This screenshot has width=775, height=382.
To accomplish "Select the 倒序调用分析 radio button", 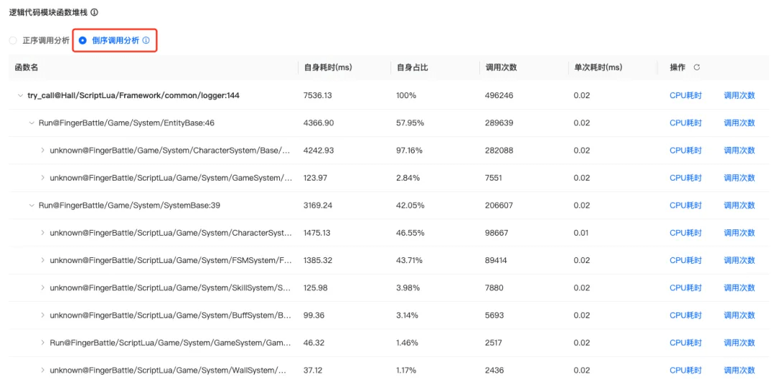I will pyautogui.click(x=83, y=41).
